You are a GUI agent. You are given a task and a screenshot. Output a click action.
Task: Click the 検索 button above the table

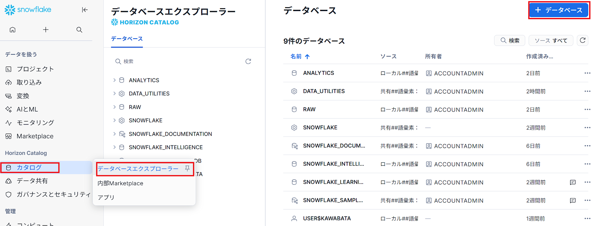(x=509, y=40)
